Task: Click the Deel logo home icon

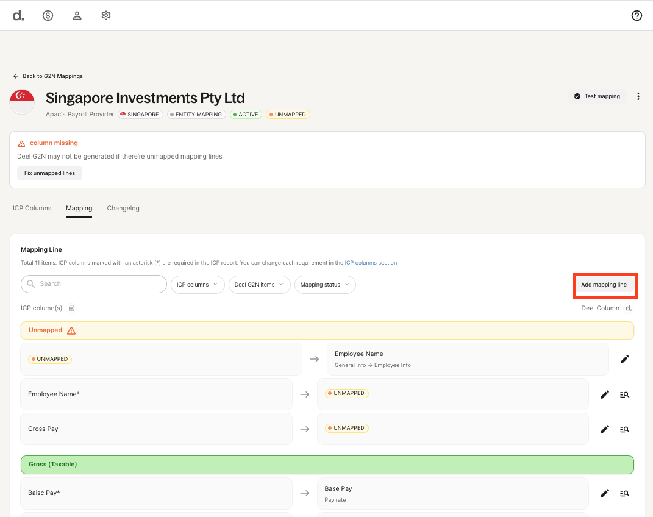Action: coord(18,16)
